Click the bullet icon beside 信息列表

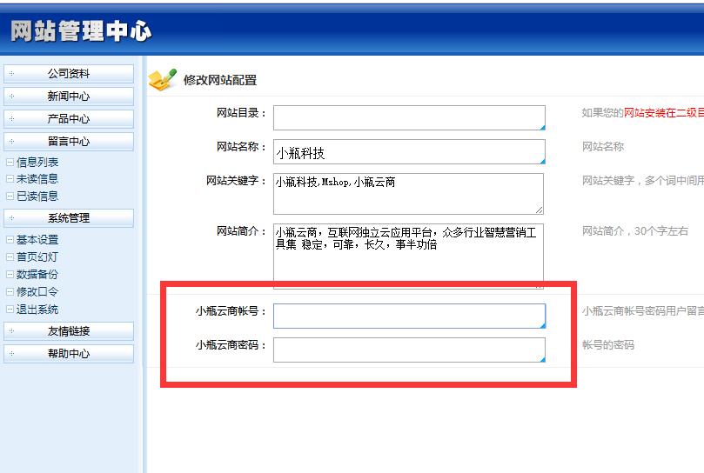pyautogui.click(x=10, y=162)
